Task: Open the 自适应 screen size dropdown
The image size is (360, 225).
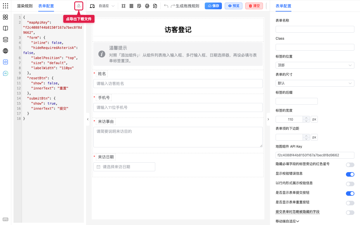Action: click(x=107, y=6)
